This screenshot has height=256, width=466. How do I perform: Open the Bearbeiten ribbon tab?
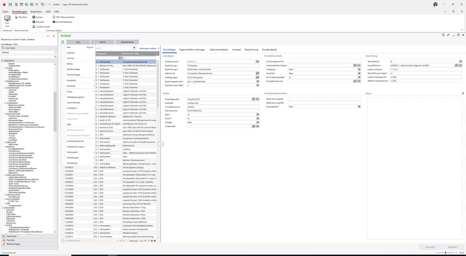click(37, 12)
